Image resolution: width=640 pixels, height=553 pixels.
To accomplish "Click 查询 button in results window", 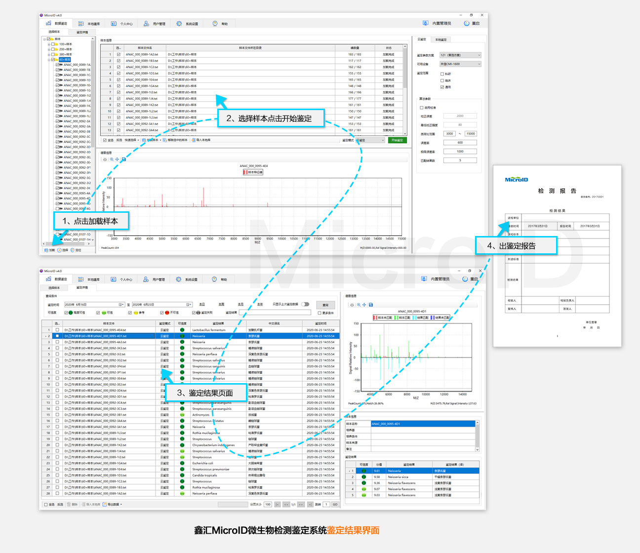I will click(x=325, y=305).
